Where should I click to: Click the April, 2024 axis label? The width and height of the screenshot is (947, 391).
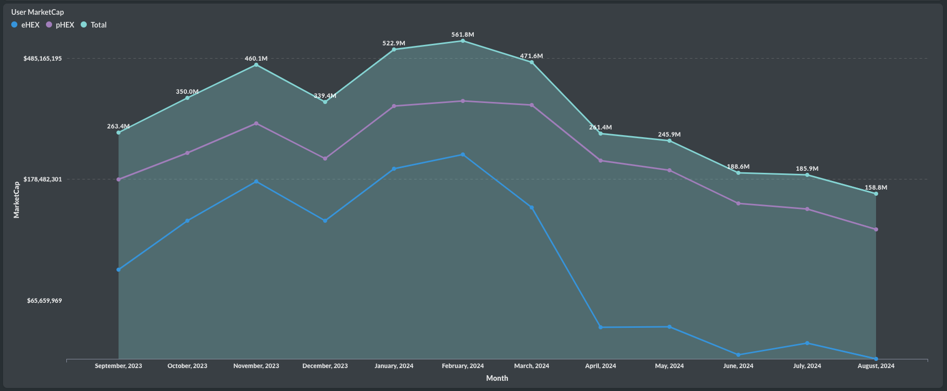click(600, 366)
